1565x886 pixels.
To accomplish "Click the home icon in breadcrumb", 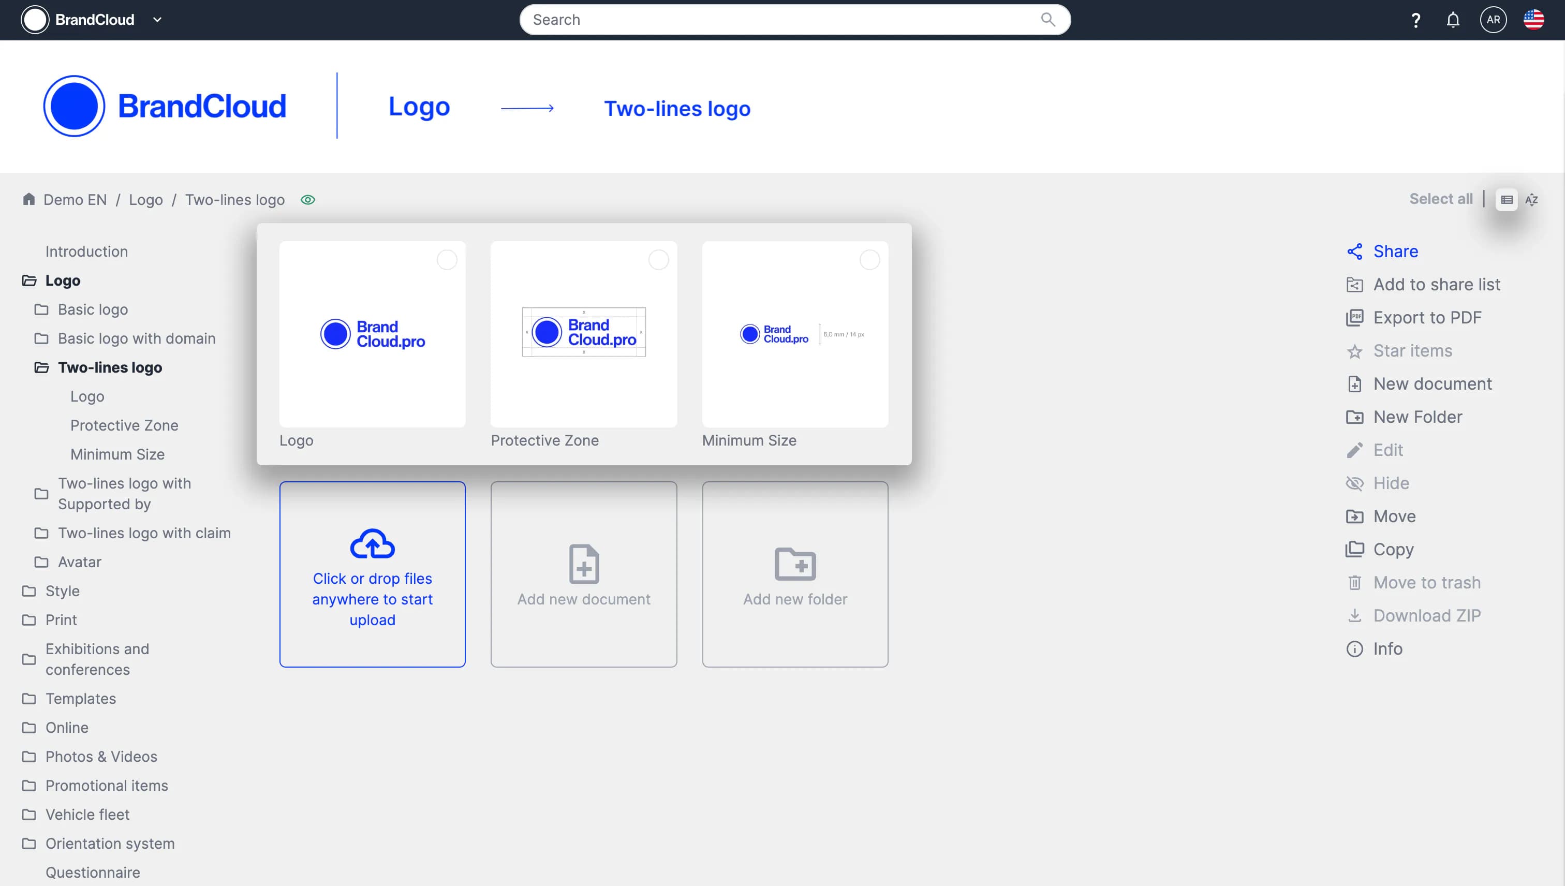I will [x=28, y=200].
